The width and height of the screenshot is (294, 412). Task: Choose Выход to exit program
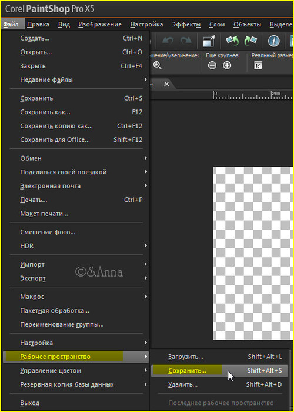pos(76,403)
